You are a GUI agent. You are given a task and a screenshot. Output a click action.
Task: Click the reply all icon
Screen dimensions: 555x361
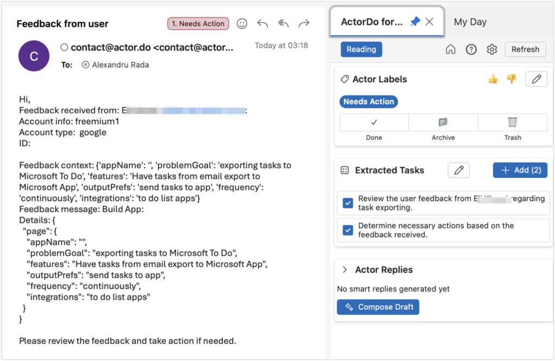point(283,23)
